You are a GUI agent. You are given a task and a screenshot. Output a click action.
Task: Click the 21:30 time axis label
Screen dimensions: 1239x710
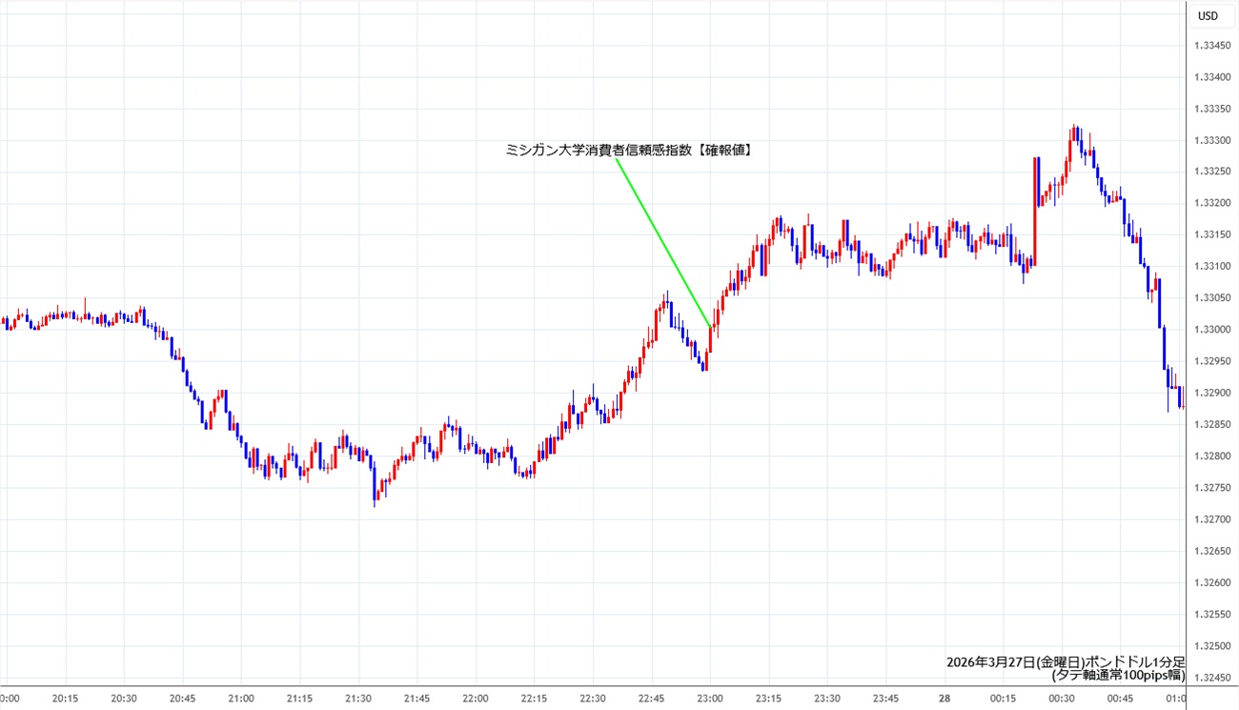[358, 699]
